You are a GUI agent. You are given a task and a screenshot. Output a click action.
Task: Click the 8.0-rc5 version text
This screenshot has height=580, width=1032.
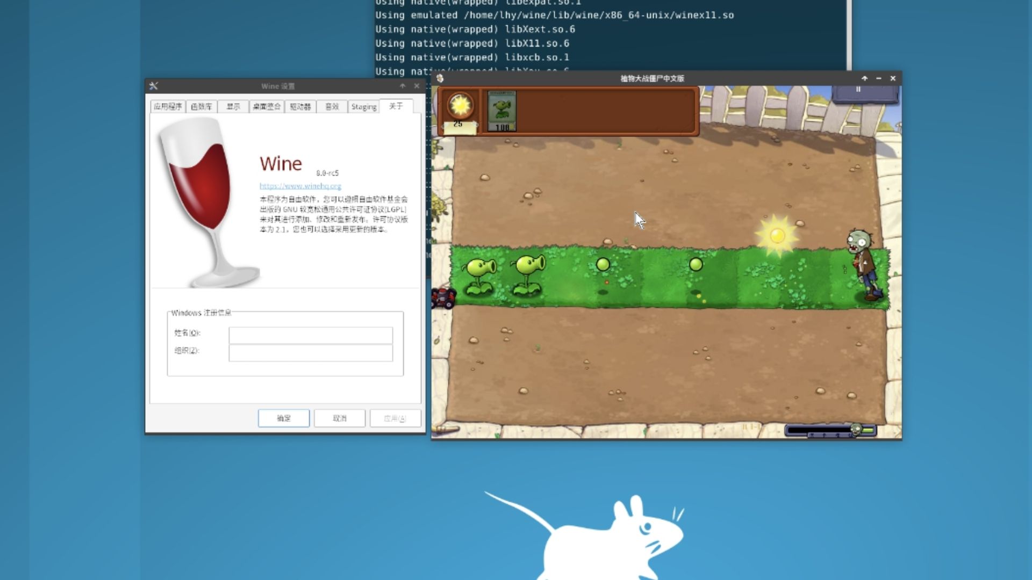[x=327, y=173]
